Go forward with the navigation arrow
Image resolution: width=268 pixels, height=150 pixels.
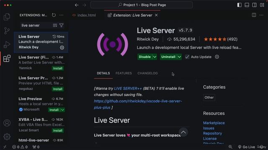84,5
